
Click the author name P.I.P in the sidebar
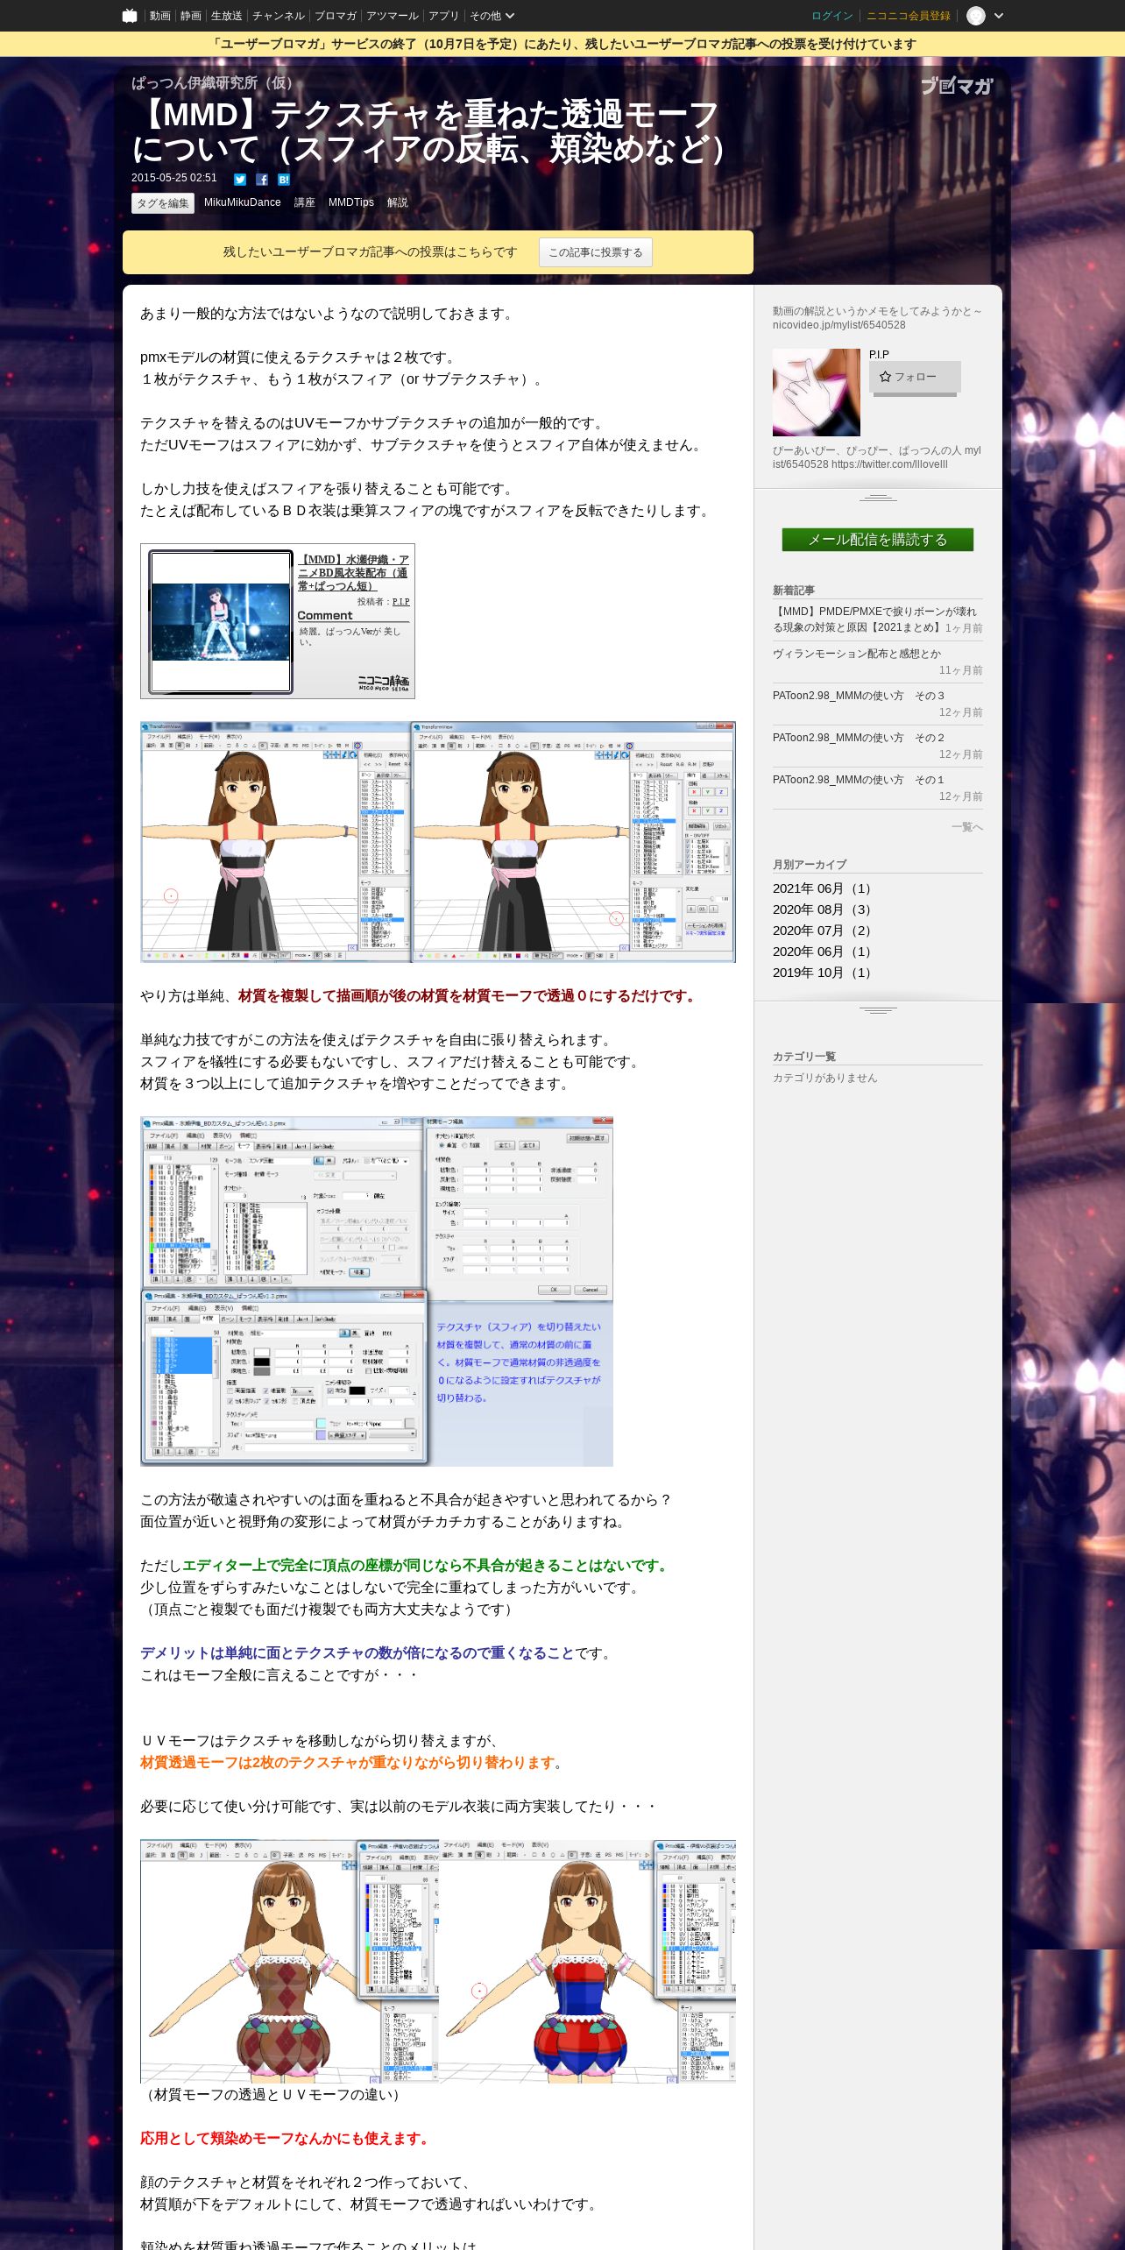pyautogui.click(x=879, y=355)
